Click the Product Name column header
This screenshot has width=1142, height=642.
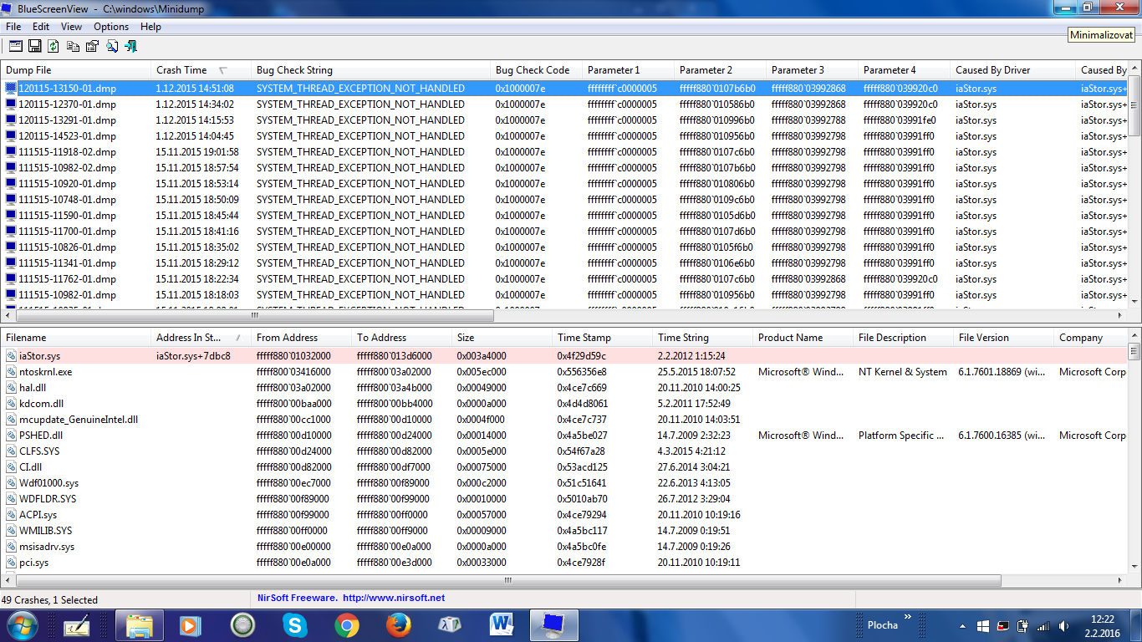pos(803,338)
